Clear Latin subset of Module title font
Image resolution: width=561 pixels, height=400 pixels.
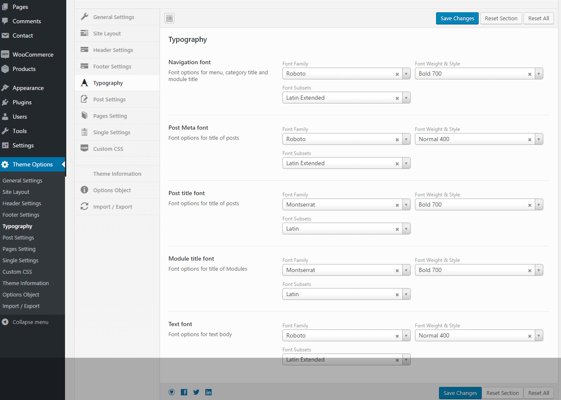point(397,294)
